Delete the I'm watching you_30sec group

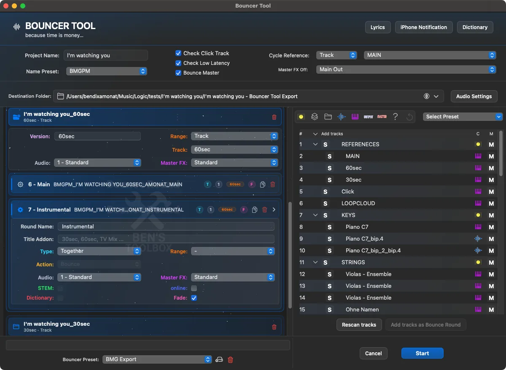274,327
